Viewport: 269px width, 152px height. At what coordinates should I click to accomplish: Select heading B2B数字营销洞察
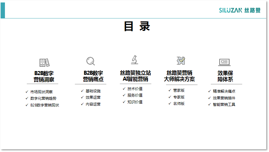coord(44,76)
